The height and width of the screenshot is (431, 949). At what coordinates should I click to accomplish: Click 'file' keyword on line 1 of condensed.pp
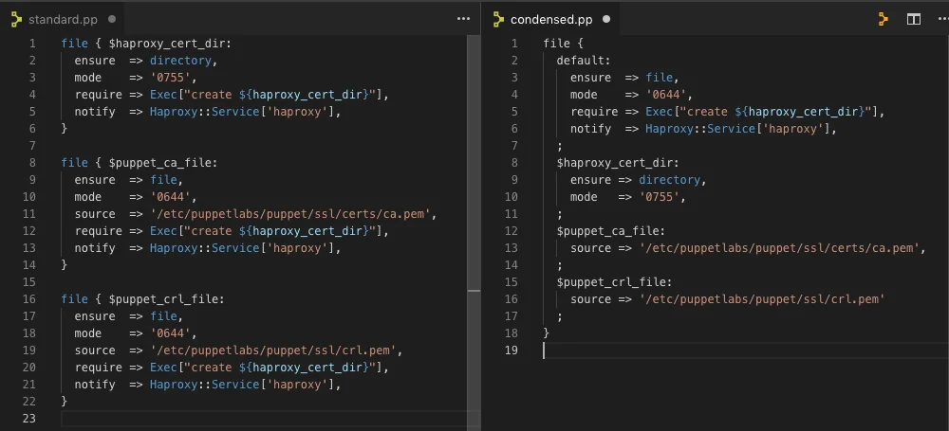pos(557,44)
